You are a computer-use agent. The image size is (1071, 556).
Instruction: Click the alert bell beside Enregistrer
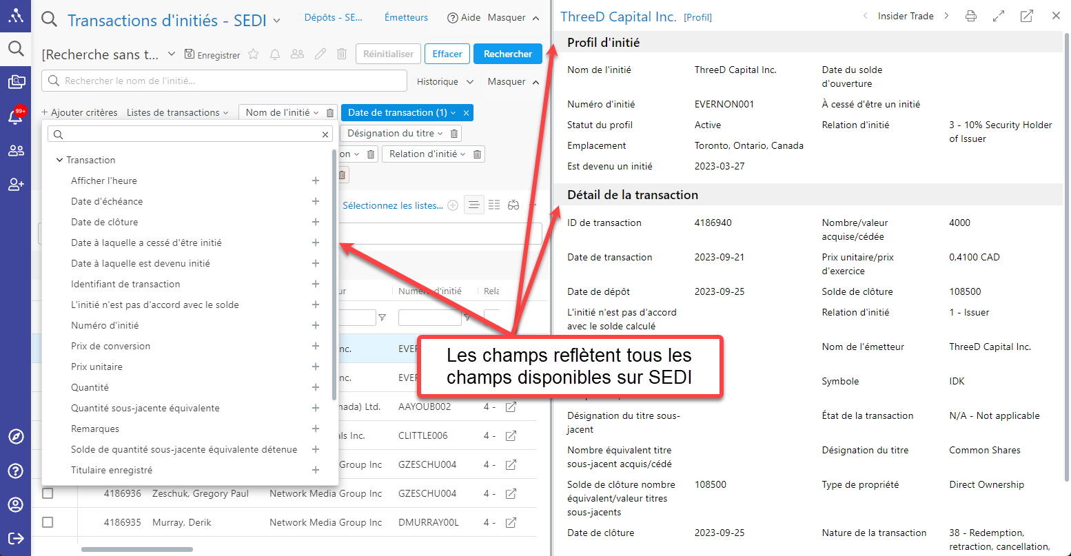click(x=275, y=54)
